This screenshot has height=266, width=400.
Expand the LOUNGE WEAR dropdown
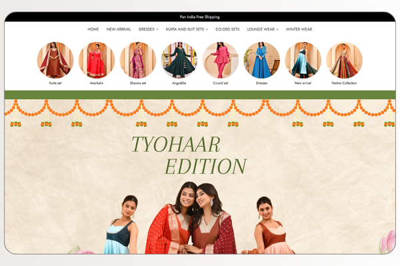[263, 29]
